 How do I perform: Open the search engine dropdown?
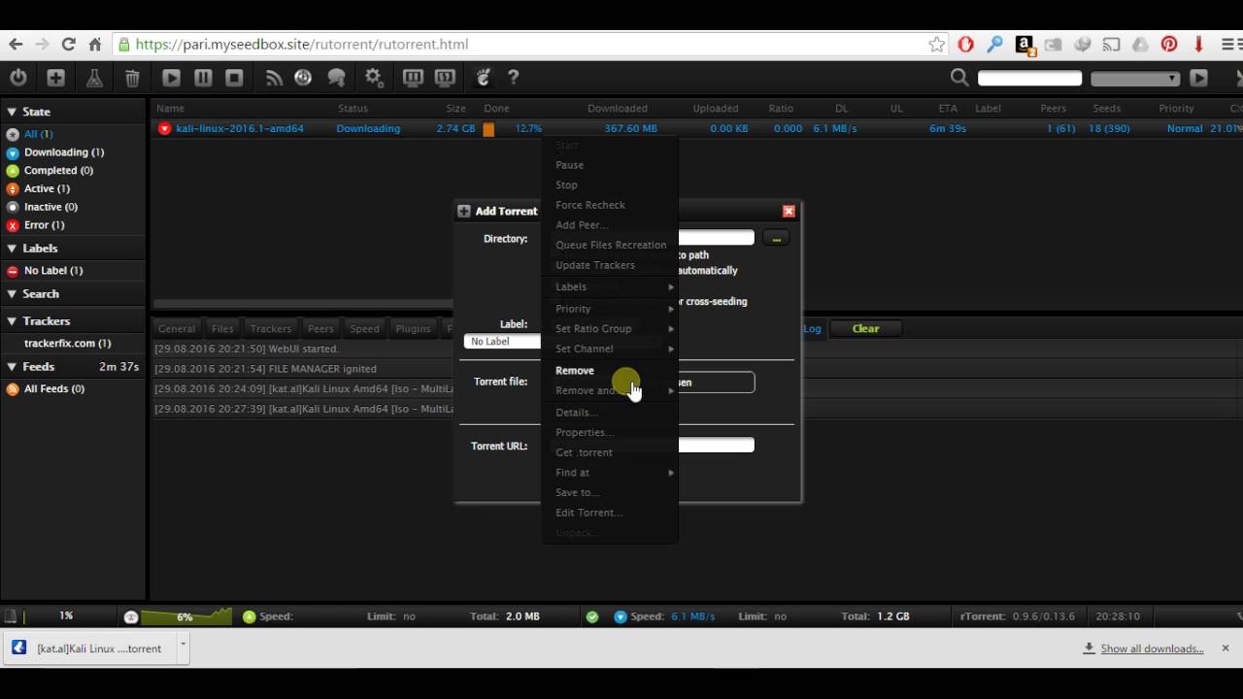point(1134,78)
